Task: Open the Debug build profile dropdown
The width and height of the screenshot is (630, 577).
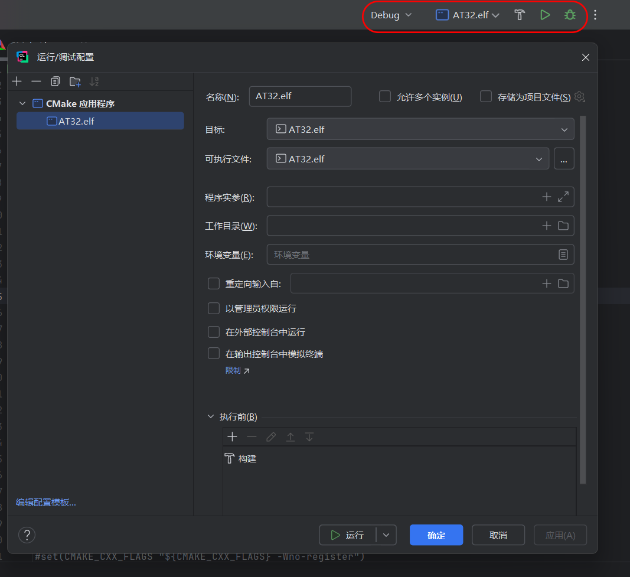Action: click(x=391, y=15)
